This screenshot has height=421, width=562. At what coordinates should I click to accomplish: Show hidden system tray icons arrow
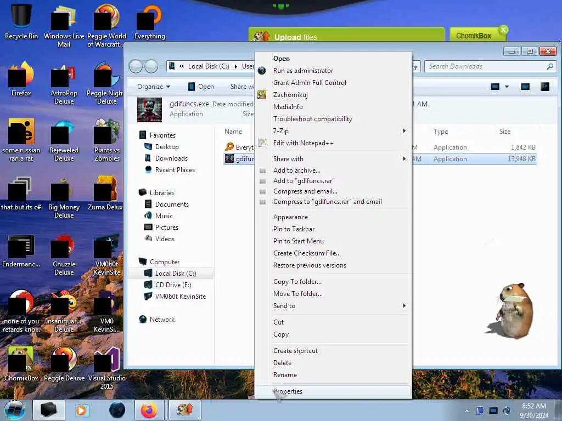coord(467,411)
